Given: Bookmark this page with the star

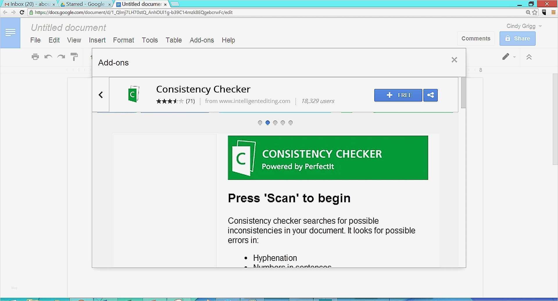Looking at the screenshot, I should point(535,12).
